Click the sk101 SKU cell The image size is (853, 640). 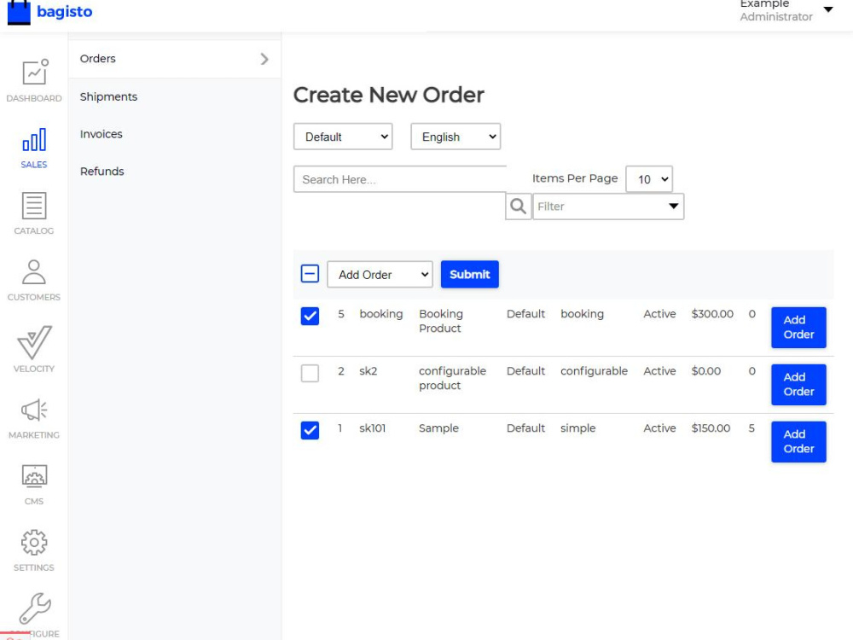pyautogui.click(x=372, y=428)
